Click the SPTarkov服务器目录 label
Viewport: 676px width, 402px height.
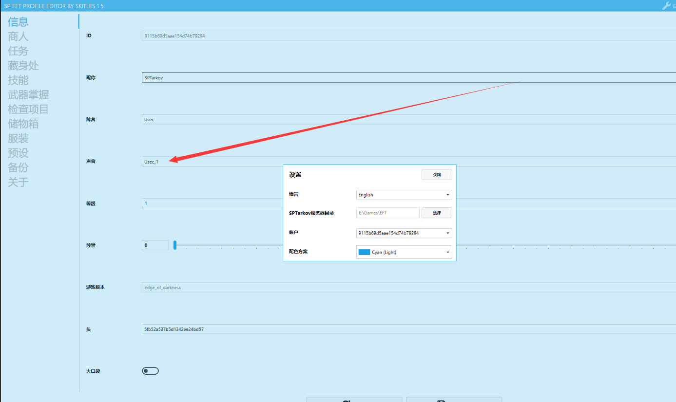click(311, 213)
